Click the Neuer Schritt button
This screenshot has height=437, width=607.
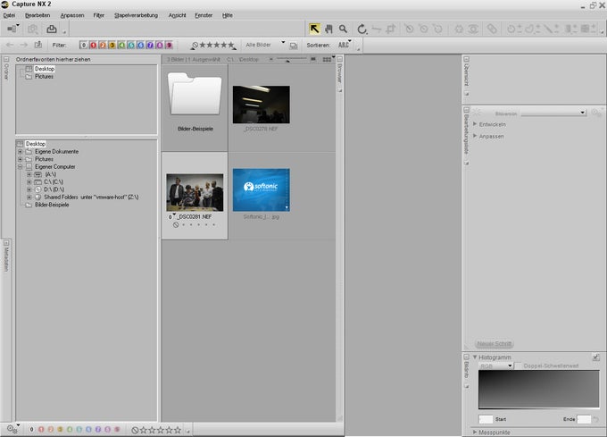click(495, 344)
